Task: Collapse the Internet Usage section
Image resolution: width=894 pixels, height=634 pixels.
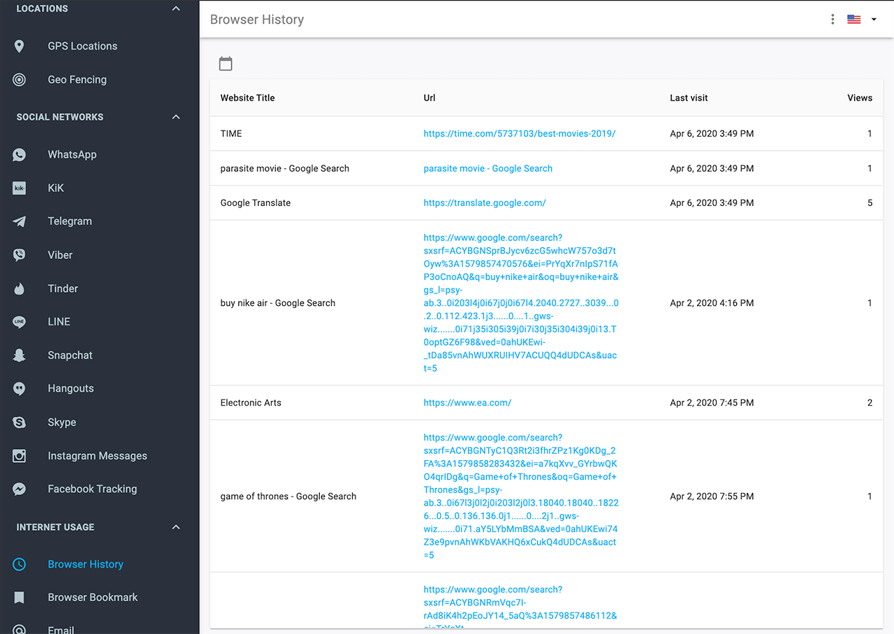Action: pyautogui.click(x=176, y=527)
